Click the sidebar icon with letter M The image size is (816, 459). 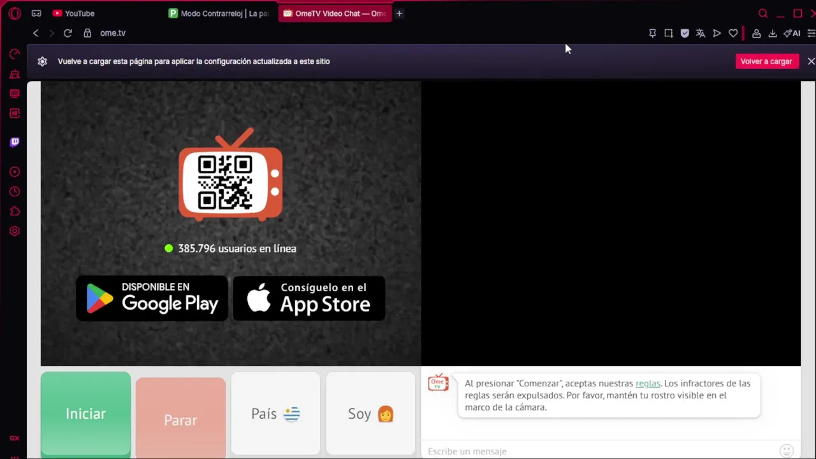point(15,113)
